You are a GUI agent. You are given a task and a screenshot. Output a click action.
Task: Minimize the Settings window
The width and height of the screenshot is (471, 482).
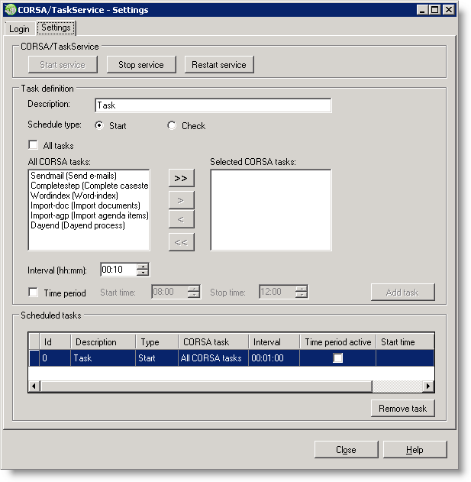click(x=422, y=10)
